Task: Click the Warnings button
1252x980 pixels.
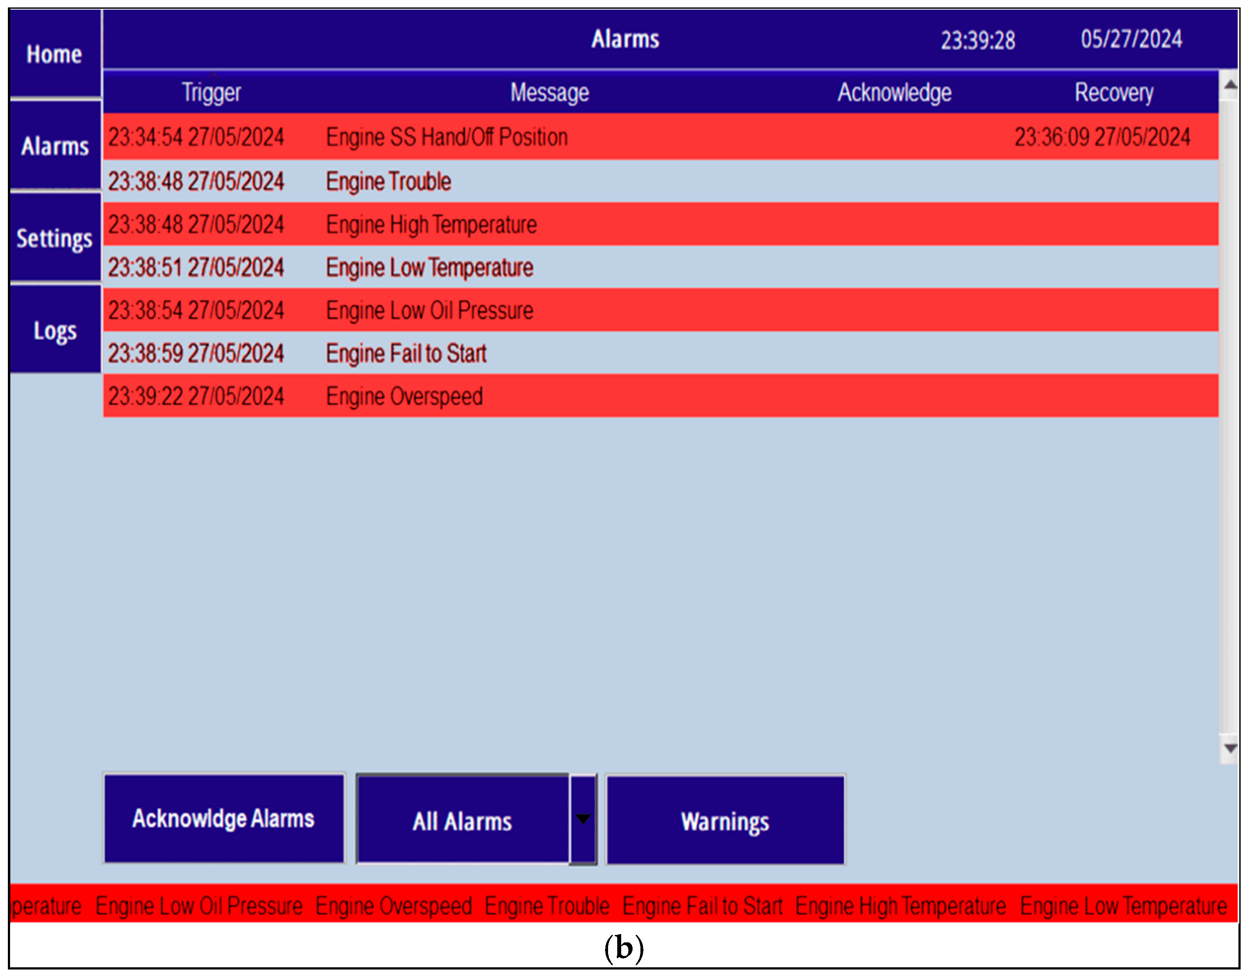Action: tap(725, 820)
